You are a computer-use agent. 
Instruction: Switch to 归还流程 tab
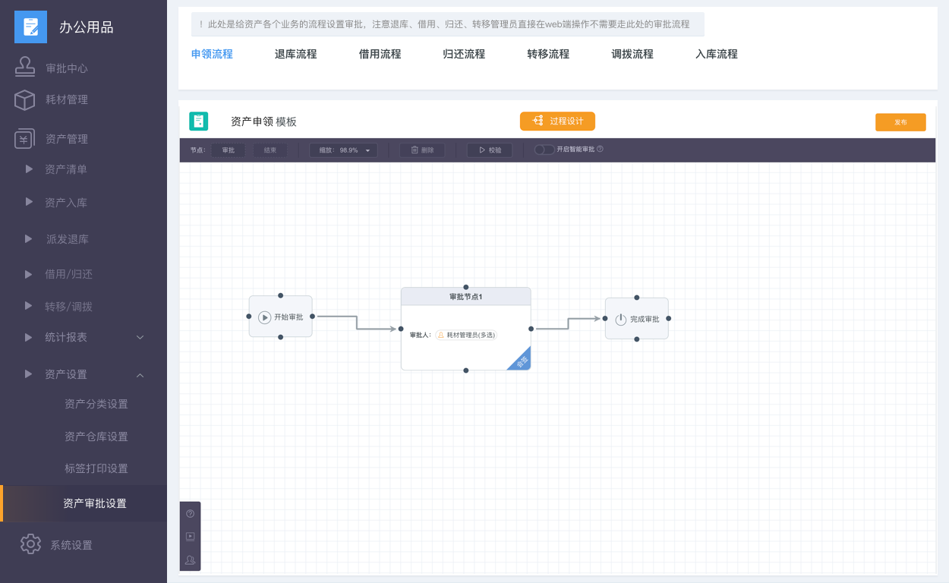464,54
